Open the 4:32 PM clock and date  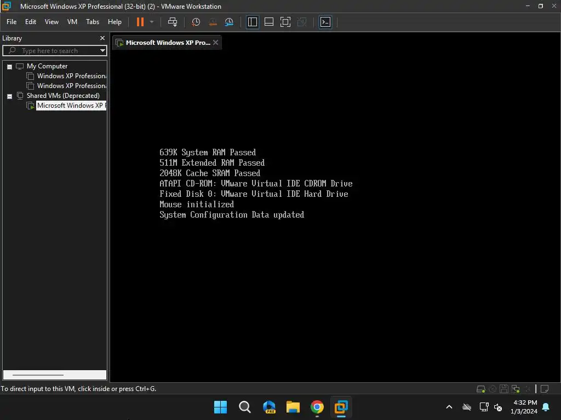coord(524,407)
